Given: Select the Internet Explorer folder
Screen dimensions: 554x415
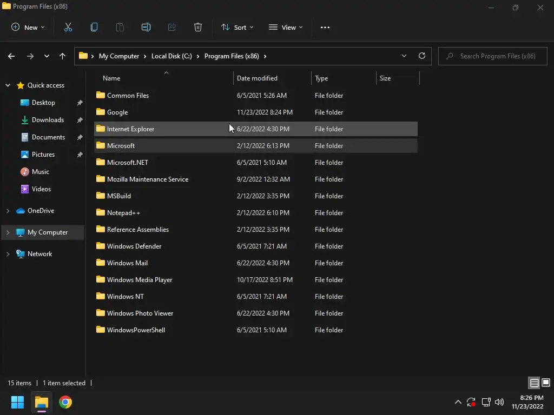Looking at the screenshot, I should 256,129.
